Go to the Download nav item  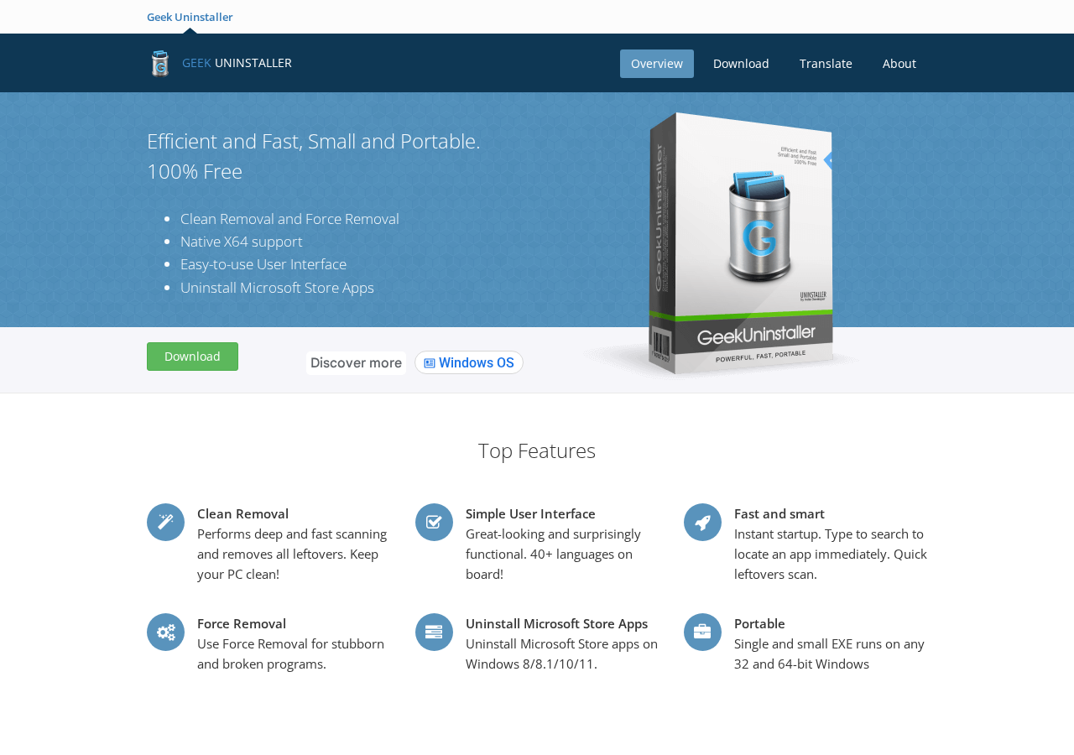741,64
